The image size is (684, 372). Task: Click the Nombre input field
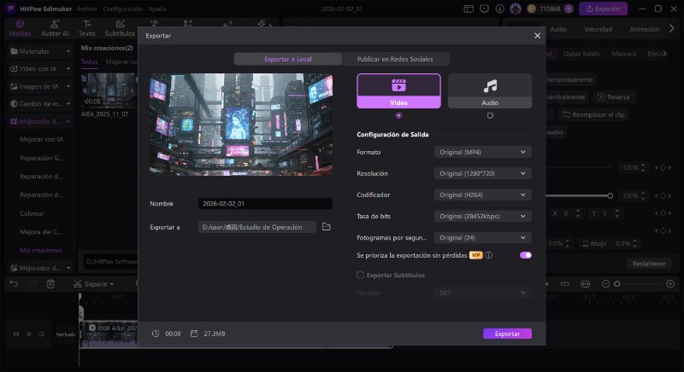[265, 204]
